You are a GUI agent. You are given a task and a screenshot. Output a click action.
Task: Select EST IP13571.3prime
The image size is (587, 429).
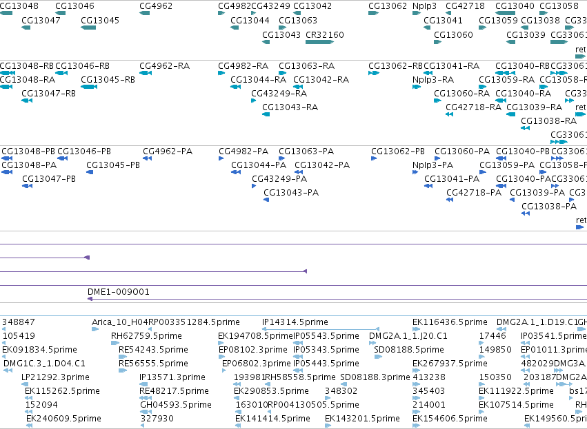tap(172, 377)
